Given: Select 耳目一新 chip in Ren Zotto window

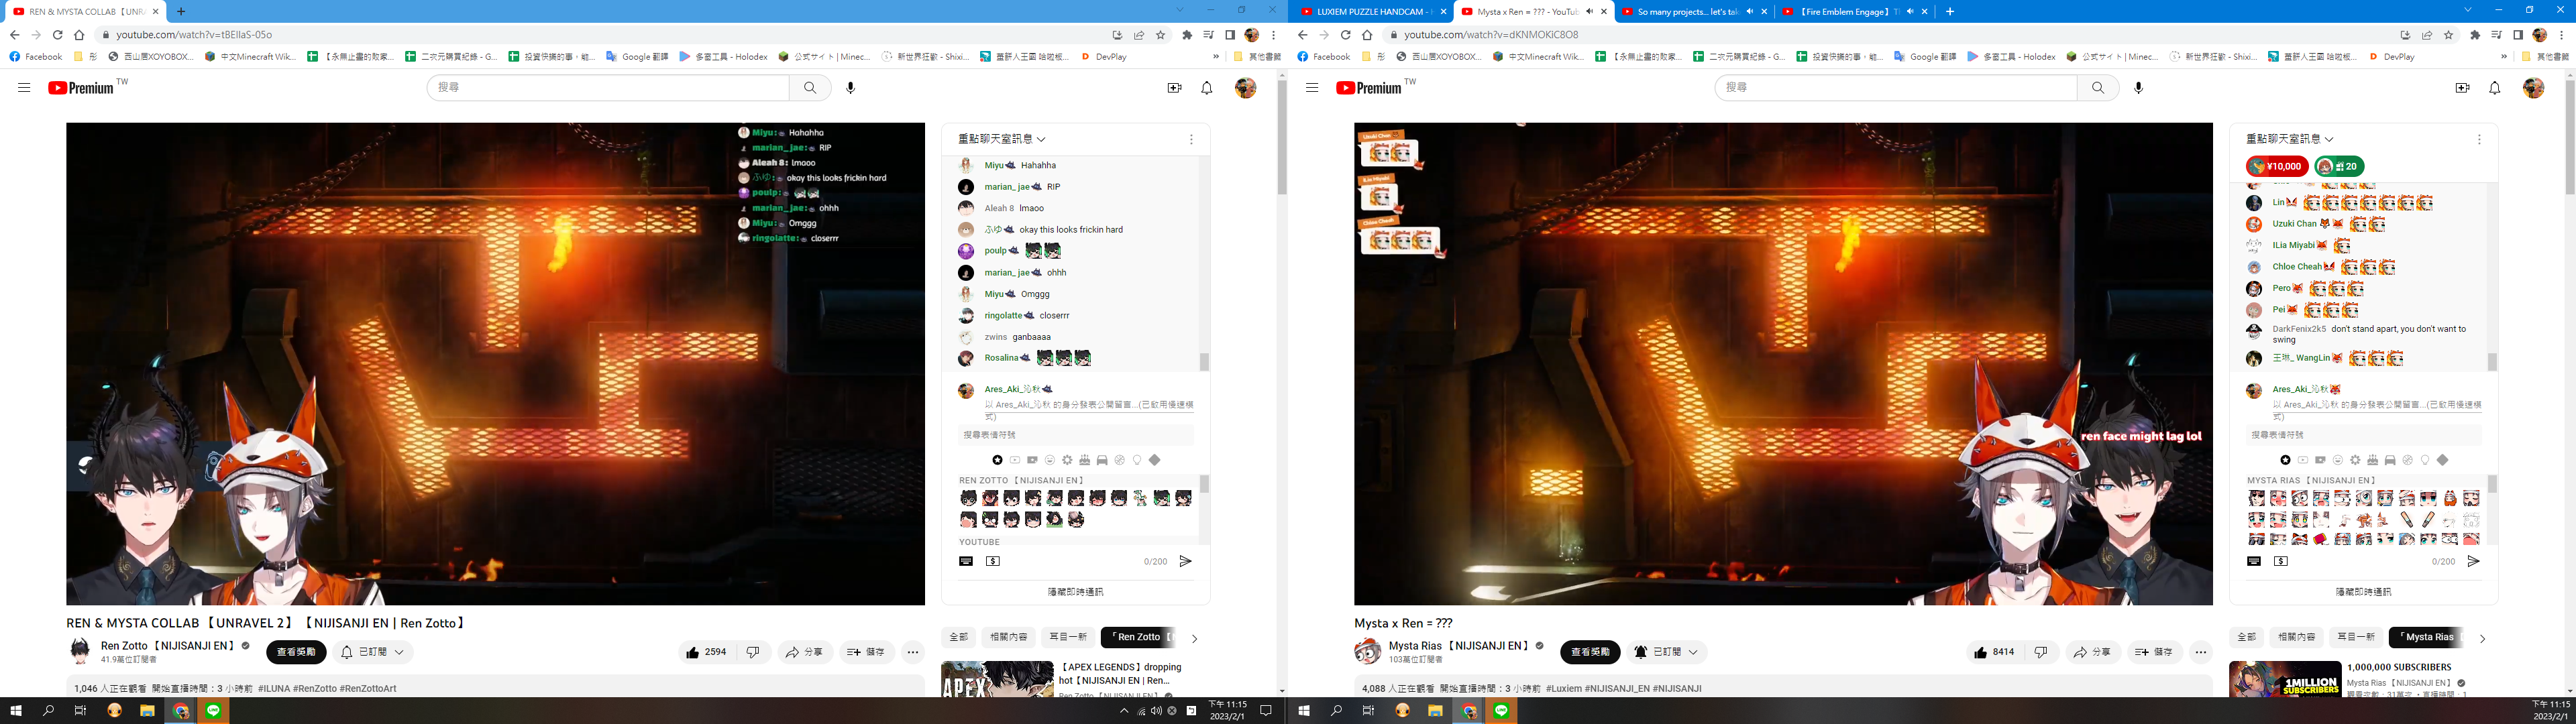Looking at the screenshot, I should click(1067, 637).
